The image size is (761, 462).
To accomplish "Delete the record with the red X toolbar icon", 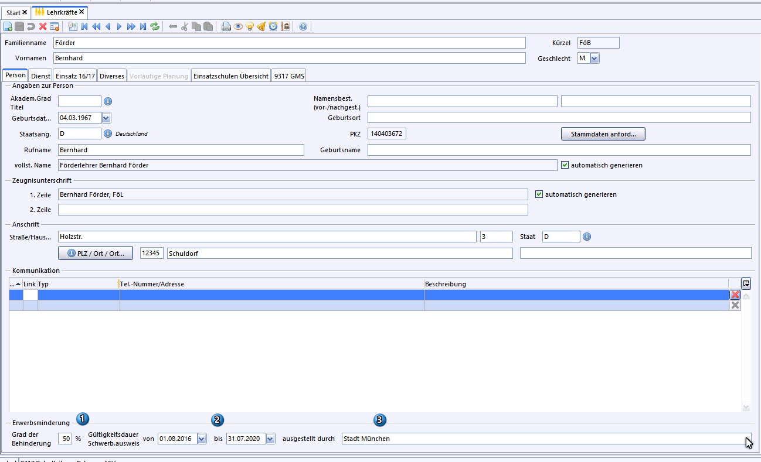I will [x=43, y=26].
